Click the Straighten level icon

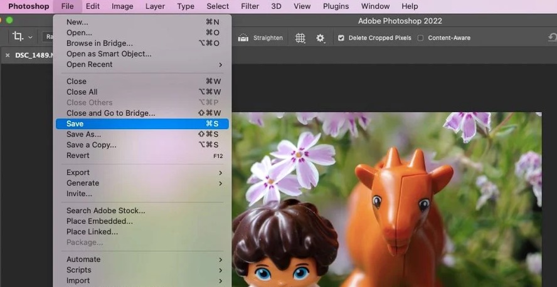pos(243,38)
